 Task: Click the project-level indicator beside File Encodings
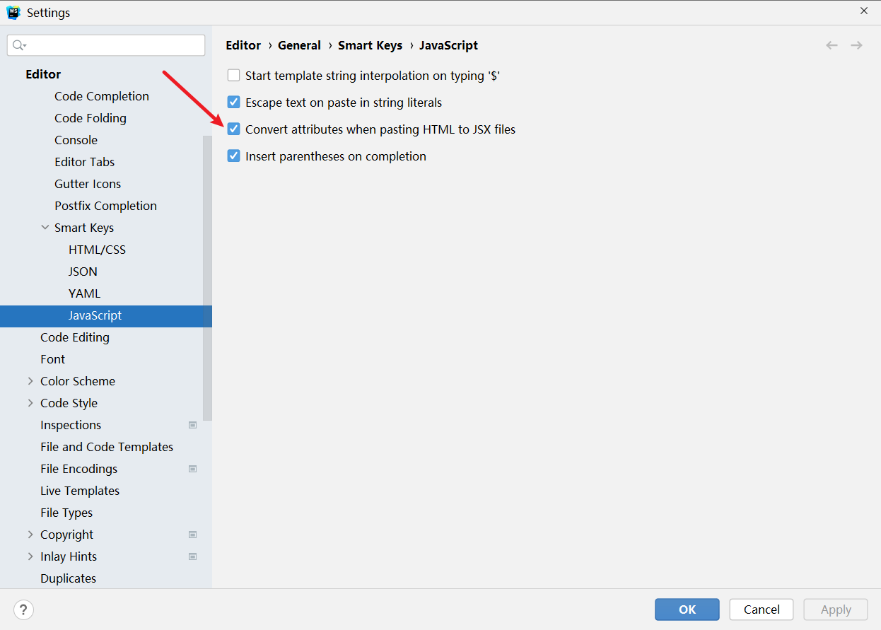[x=192, y=469]
